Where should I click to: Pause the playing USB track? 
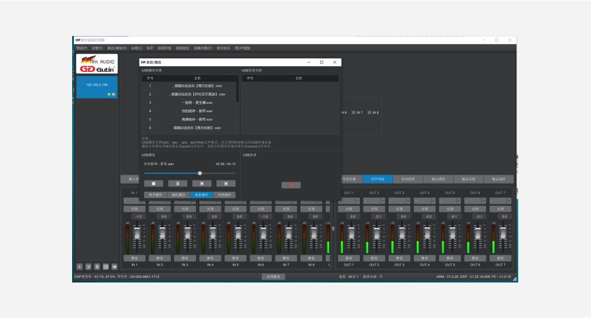click(x=177, y=183)
